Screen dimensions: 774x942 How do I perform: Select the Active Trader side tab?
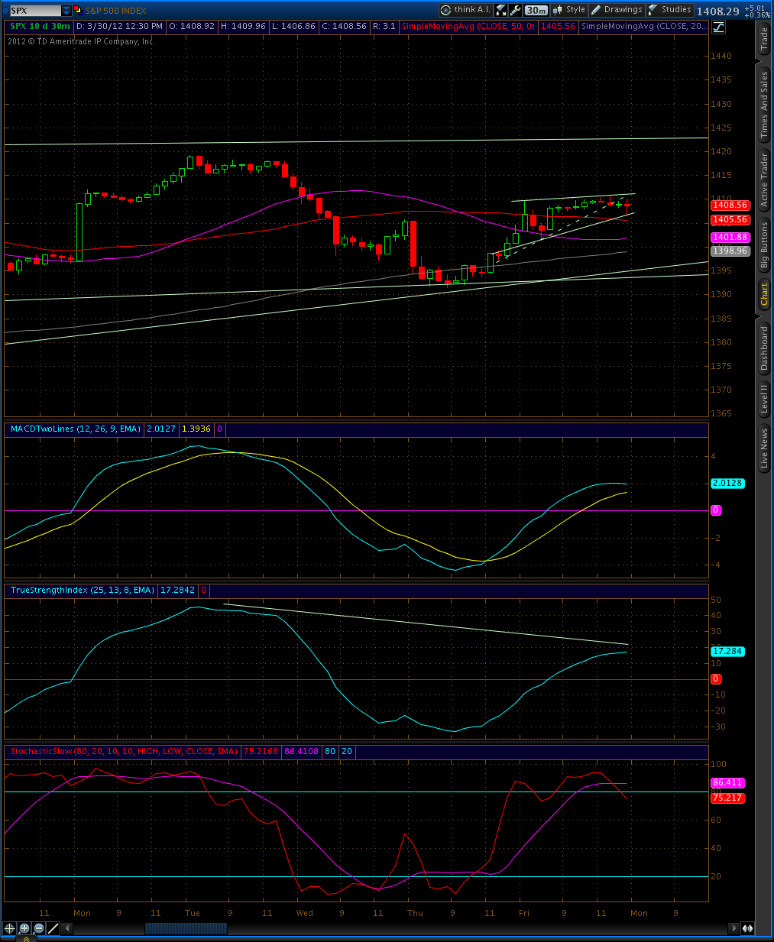[764, 180]
